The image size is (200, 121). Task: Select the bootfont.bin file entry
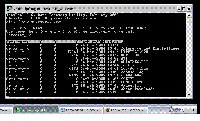coord(77,69)
